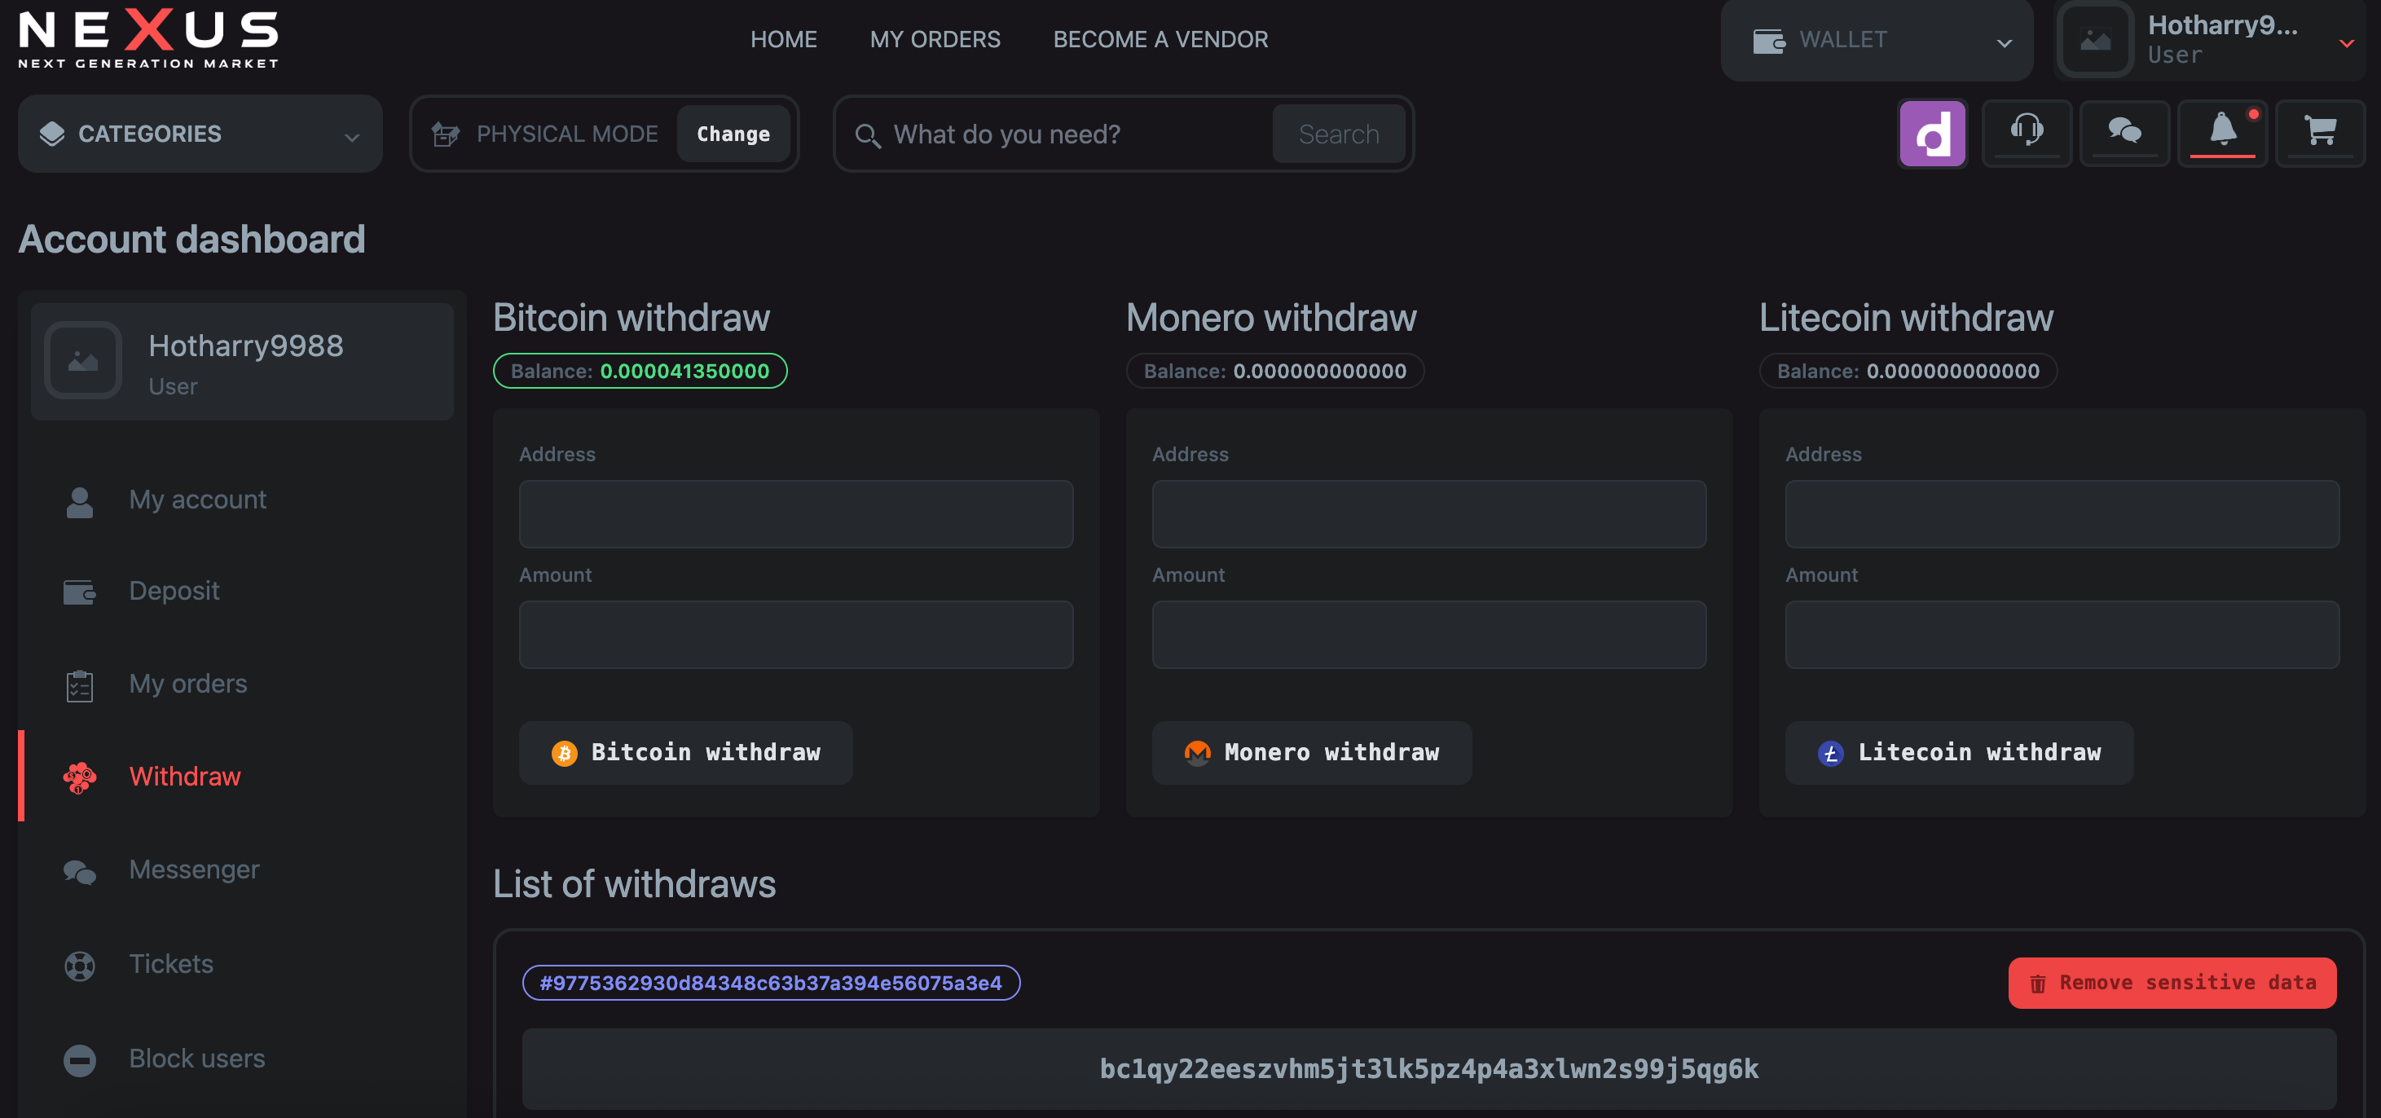Image resolution: width=2381 pixels, height=1118 pixels.
Task: Open the shopping cart
Action: click(x=2320, y=130)
